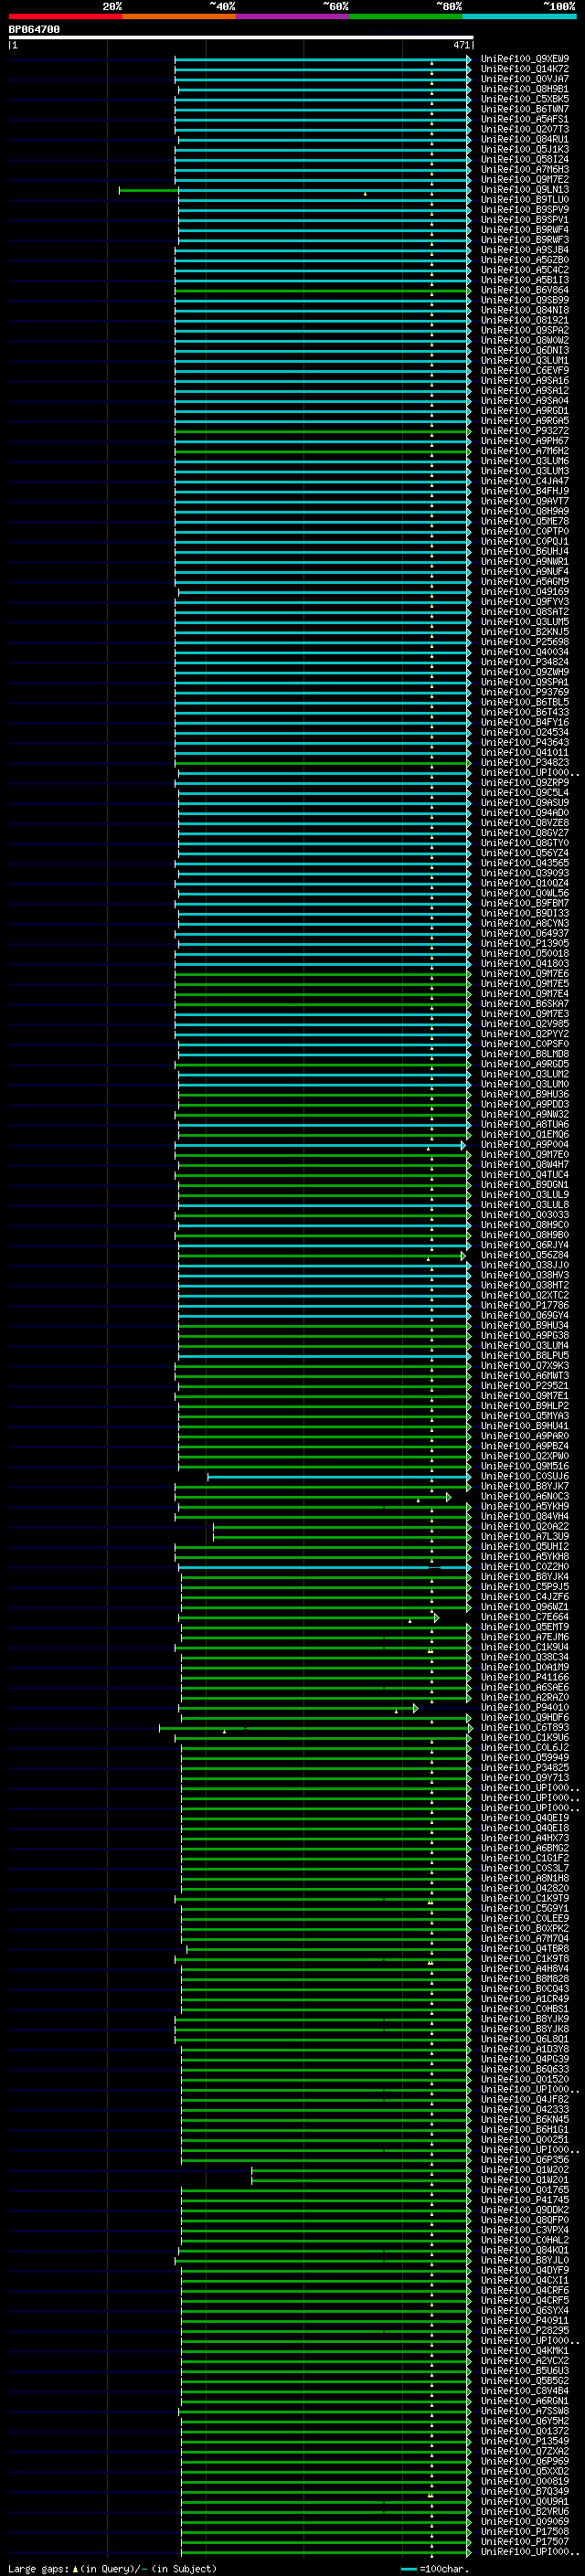Select the UniRef100_Q3LUL9 label
This screenshot has width=585, height=2576.
525,1195
